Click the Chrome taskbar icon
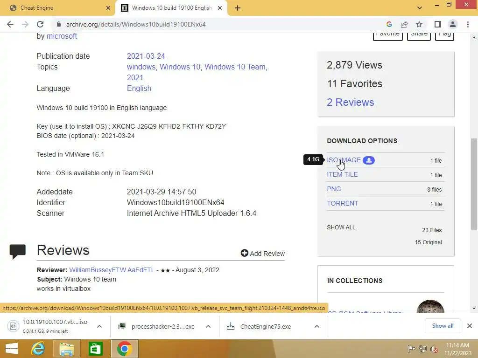Viewport: 478px width, 358px height. (x=124, y=349)
